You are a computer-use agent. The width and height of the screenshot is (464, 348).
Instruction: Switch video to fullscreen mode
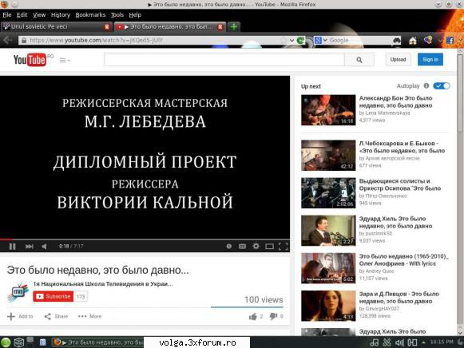284,247
